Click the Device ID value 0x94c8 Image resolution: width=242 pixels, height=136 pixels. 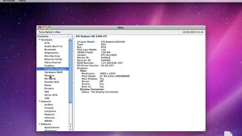click(x=105, y=58)
